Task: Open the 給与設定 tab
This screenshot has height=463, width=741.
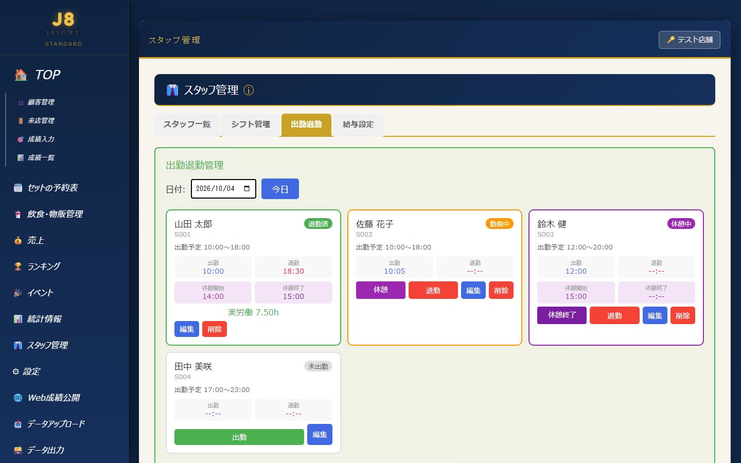Action: pos(358,124)
